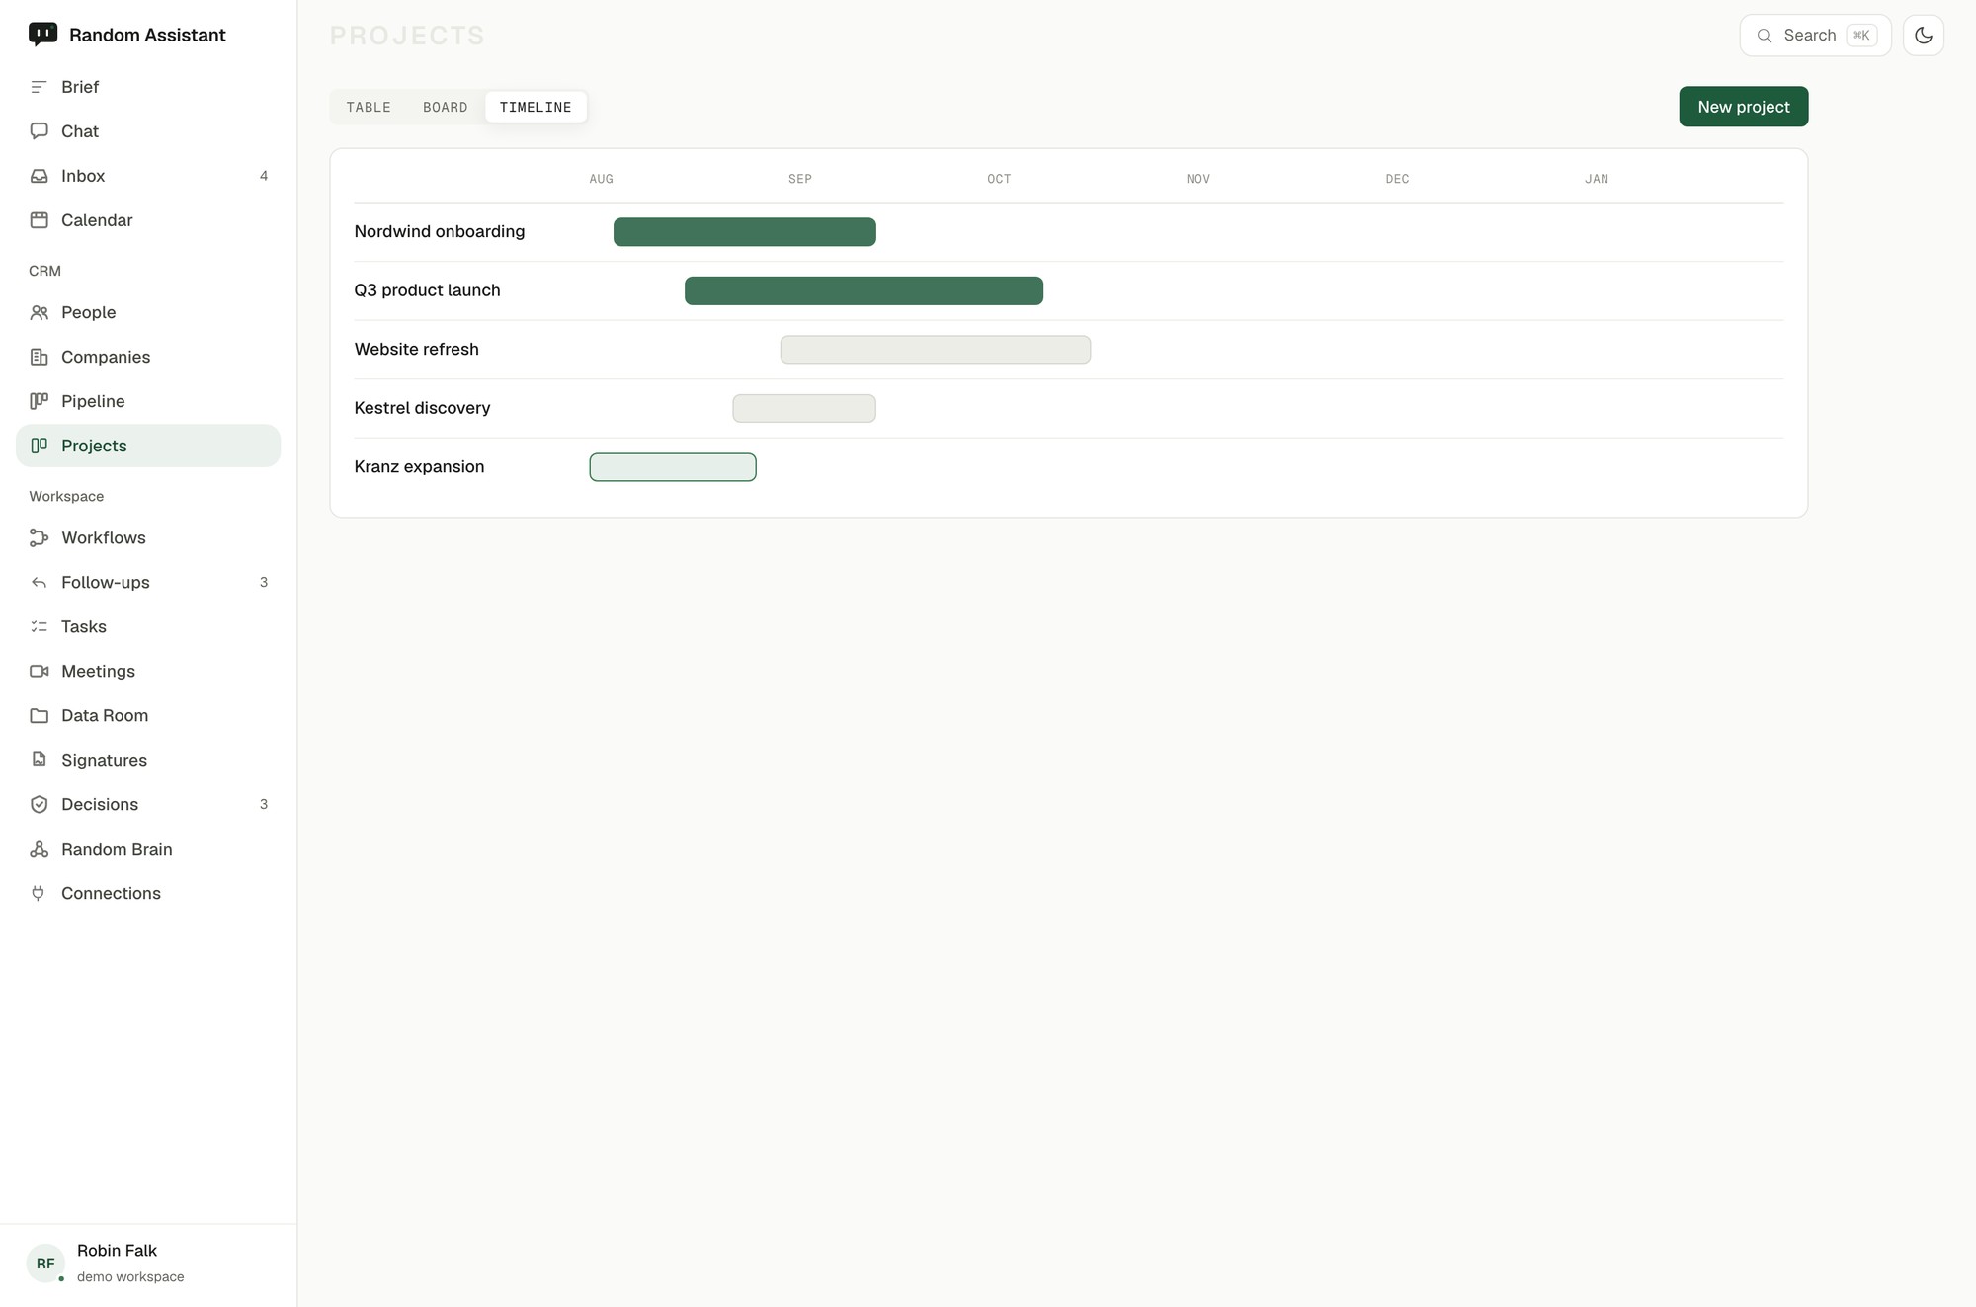The image size is (1976, 1307).
Task: Click the Follow-ups reply arrow icon
Action: [39, 582]
